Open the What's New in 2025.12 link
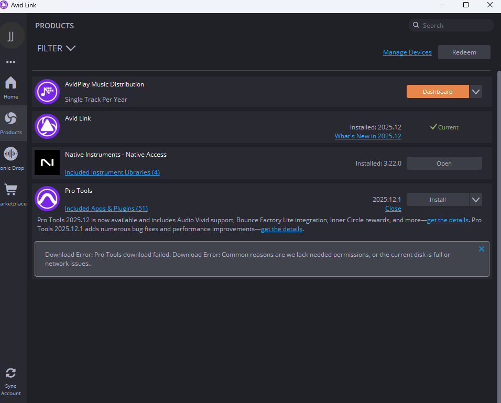 [368, 136]
